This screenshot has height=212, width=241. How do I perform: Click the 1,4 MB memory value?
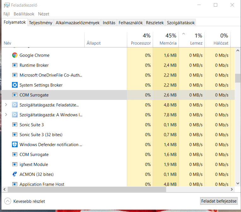click(x=170, y=145)
